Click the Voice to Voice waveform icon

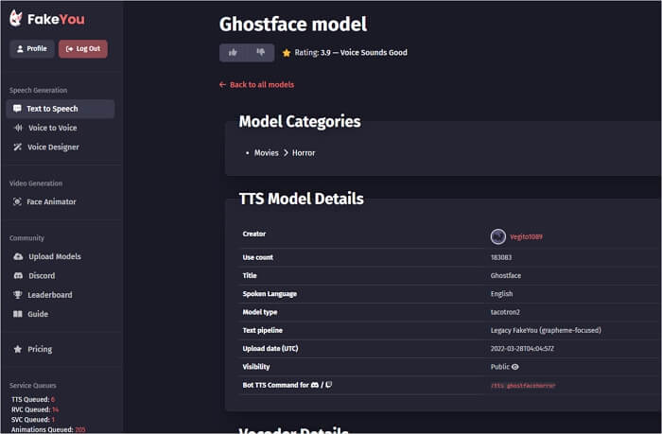coord(18,128)
